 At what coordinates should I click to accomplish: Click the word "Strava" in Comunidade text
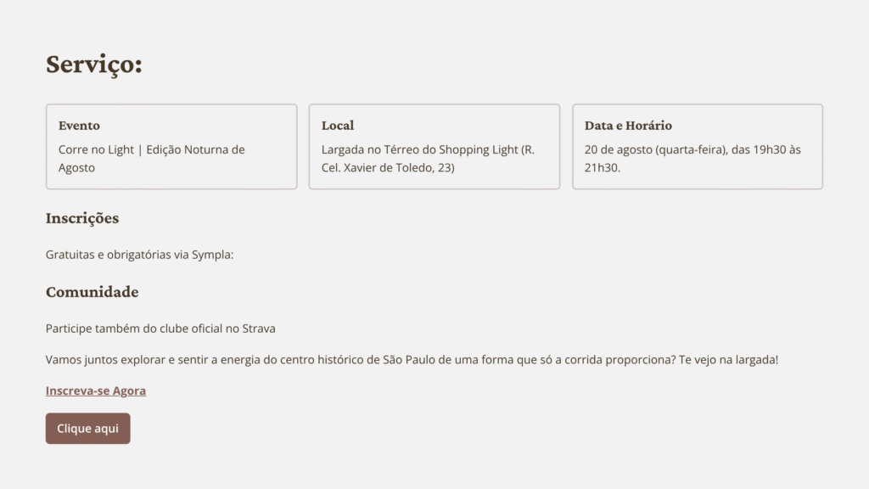(259, 329)
